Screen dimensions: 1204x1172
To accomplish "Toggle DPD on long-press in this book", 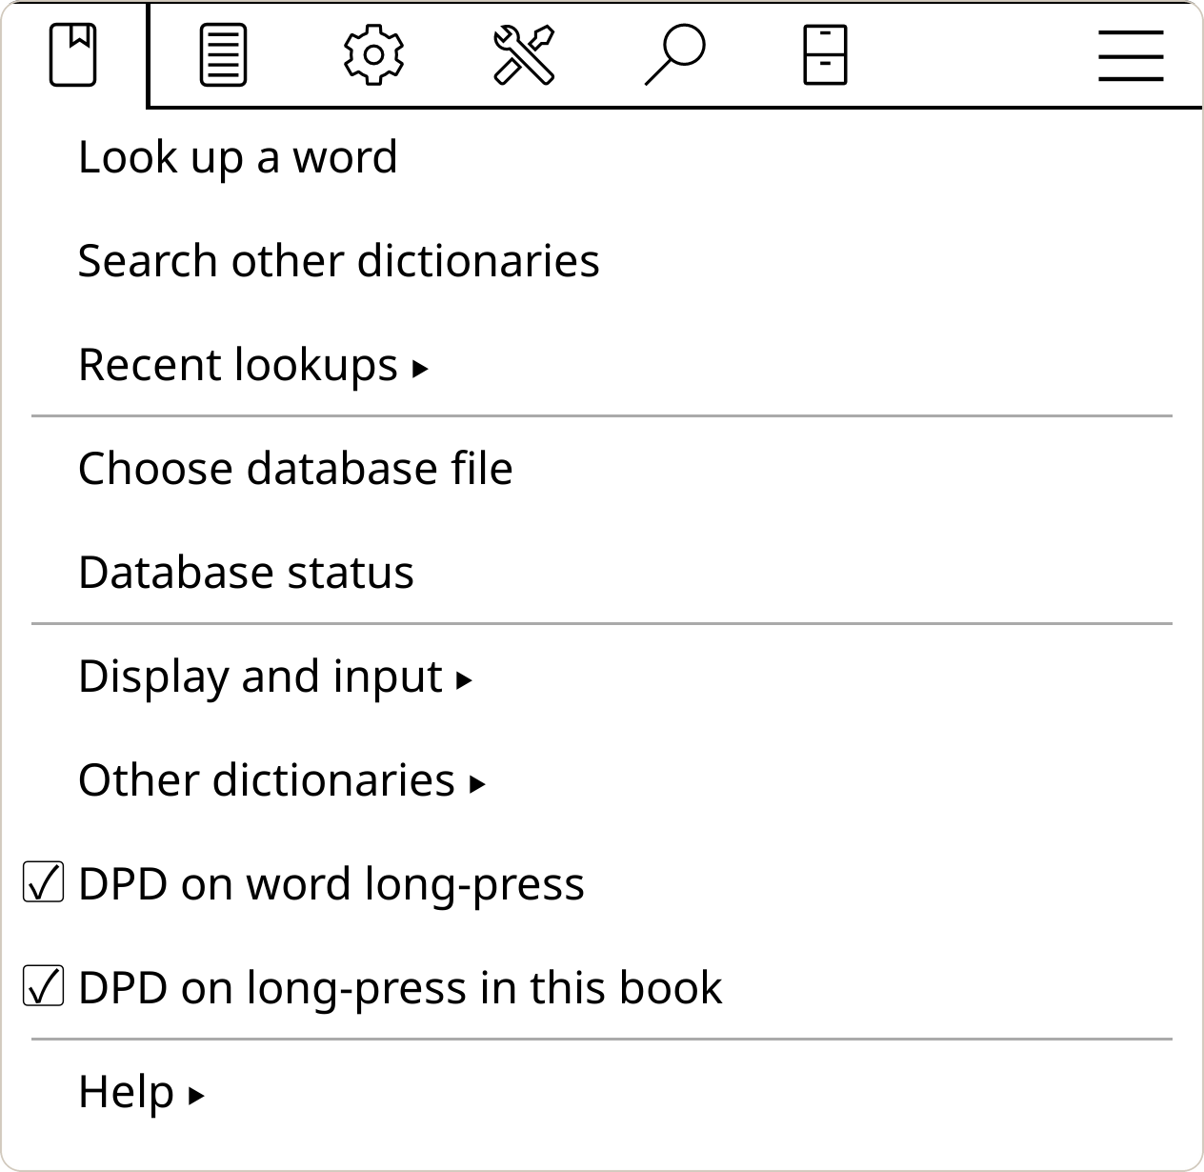I will click(44, 987).
